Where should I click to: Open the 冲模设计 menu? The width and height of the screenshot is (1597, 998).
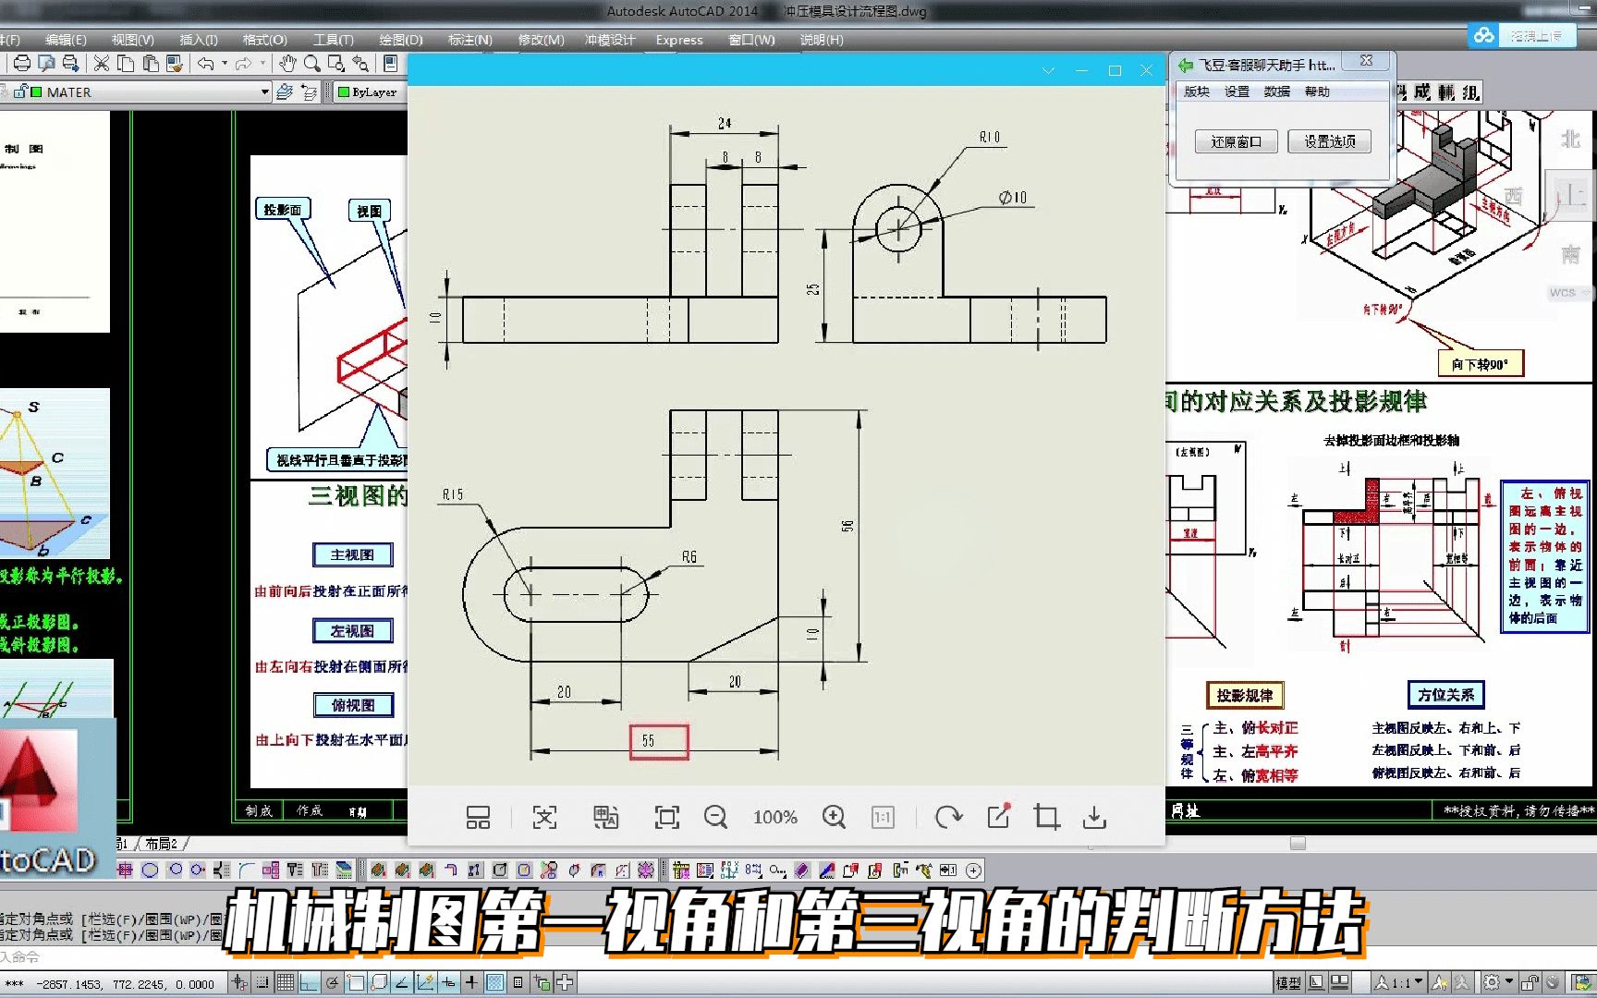point(610,40)
